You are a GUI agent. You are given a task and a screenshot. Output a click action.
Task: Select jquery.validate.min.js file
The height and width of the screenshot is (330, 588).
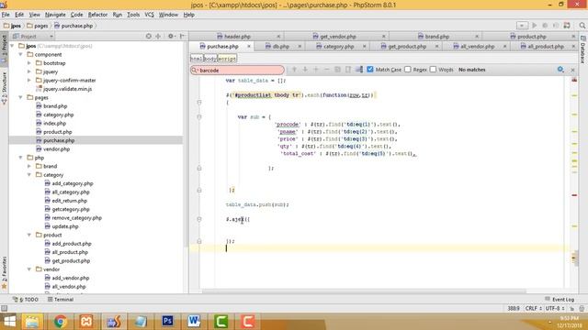point(67,89)
